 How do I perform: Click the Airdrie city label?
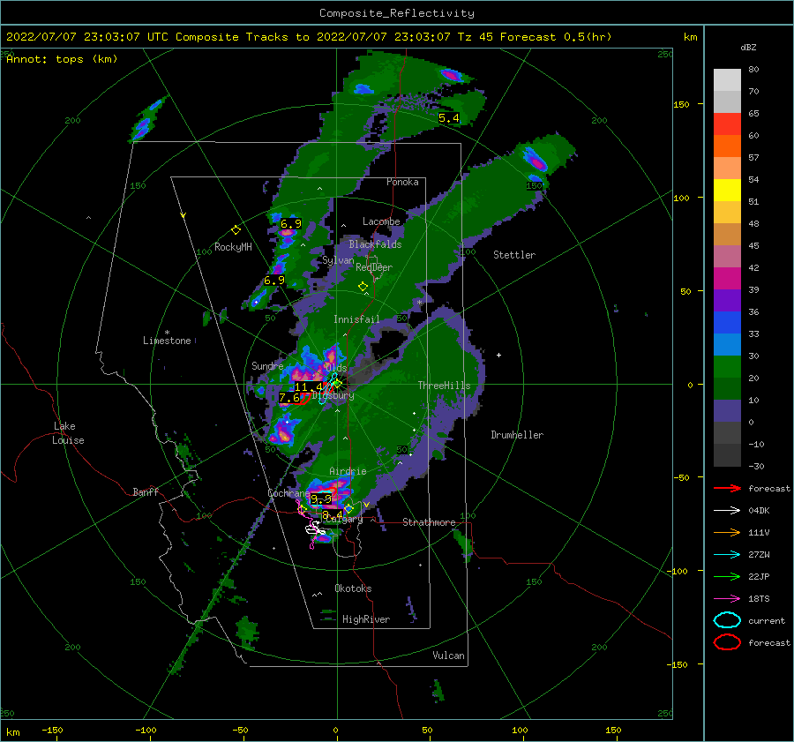click(x=348, y=471)
